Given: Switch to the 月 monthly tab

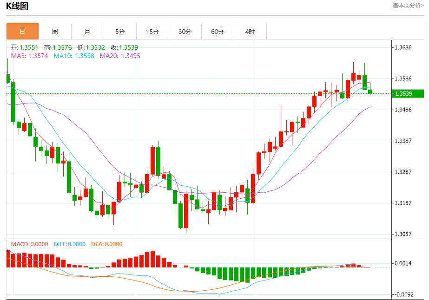Looking at the screenshot, I should coord(87,32).
